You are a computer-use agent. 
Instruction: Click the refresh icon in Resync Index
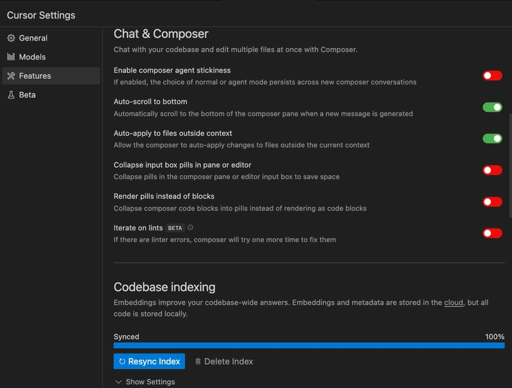[x=122, y=361]
